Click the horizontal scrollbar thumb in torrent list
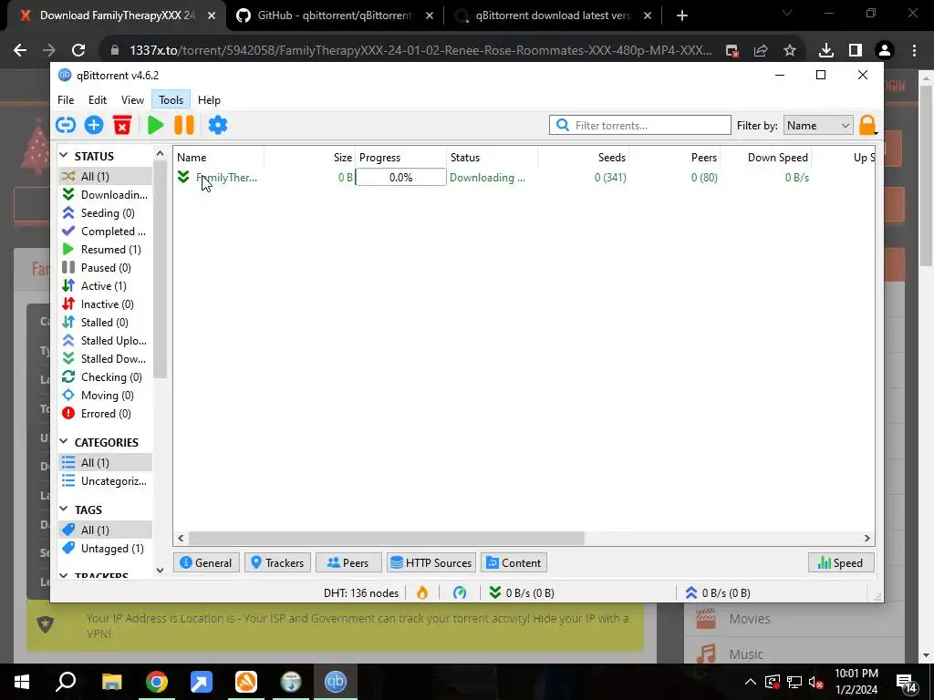Image resolution: width=934 pixels, height=700 pixels. click(387, 538)
